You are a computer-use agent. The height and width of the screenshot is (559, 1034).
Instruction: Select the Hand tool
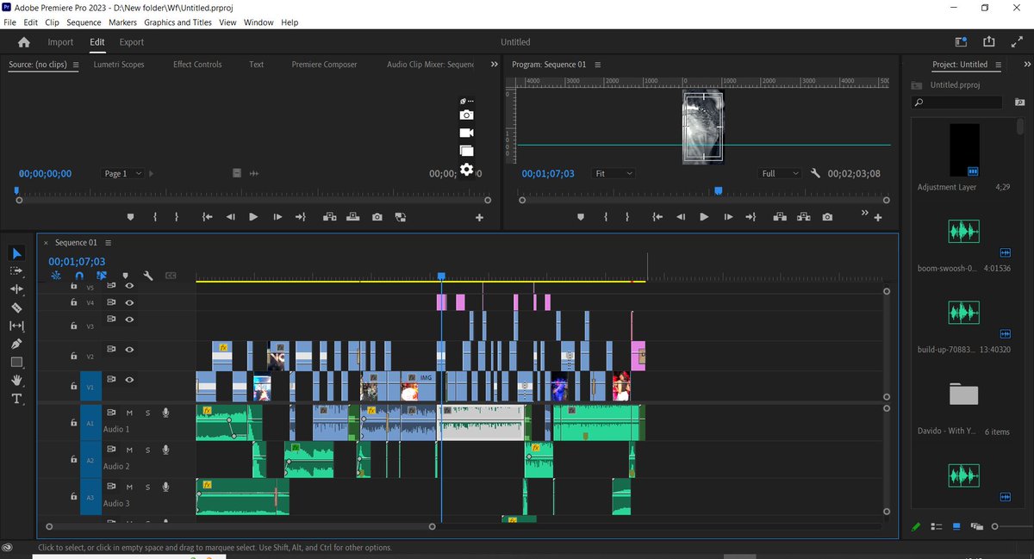(x=16, y=381)
